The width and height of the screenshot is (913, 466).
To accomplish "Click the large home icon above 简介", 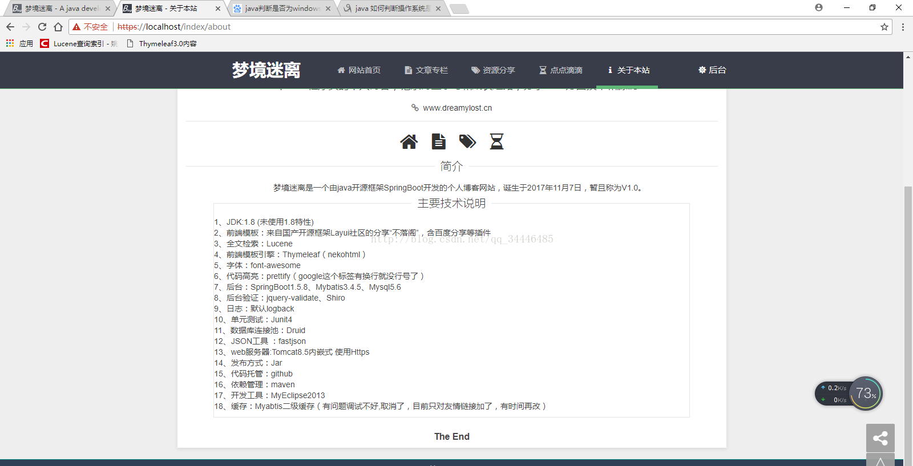I will click(409, 141).
